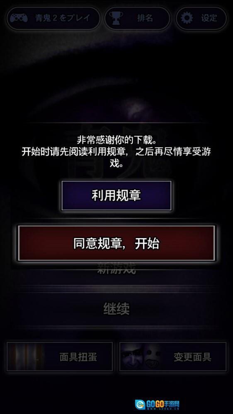Open the 设定 settings label
Screen dimensions: 233x414
click(209, 18)
